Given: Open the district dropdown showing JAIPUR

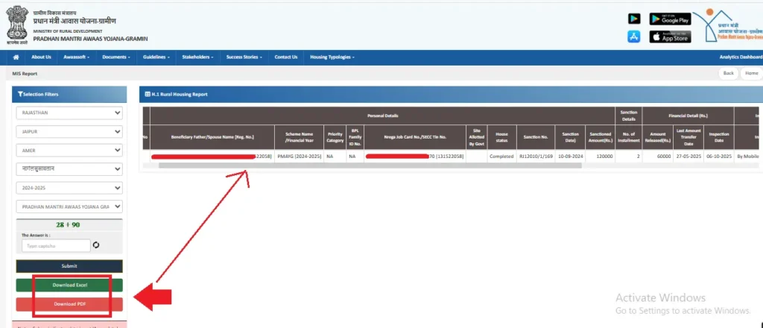Looking at the screenshot, I should tap(69, 131).
